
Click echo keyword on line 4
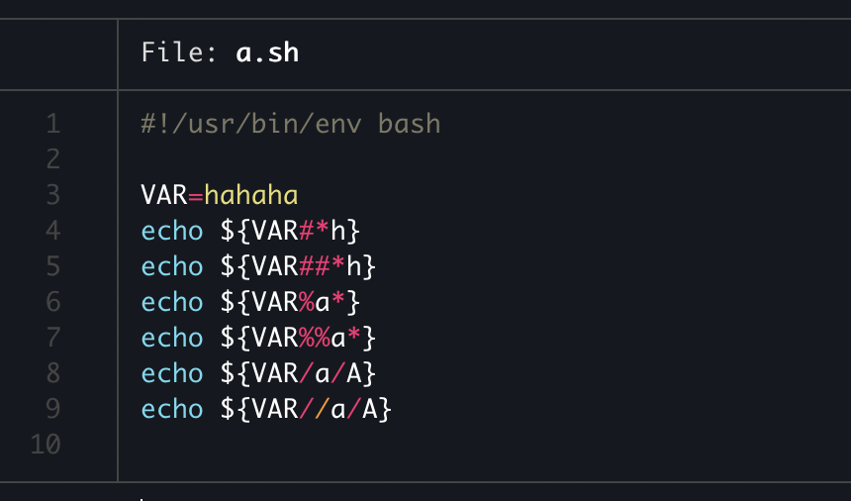[172, 231]
